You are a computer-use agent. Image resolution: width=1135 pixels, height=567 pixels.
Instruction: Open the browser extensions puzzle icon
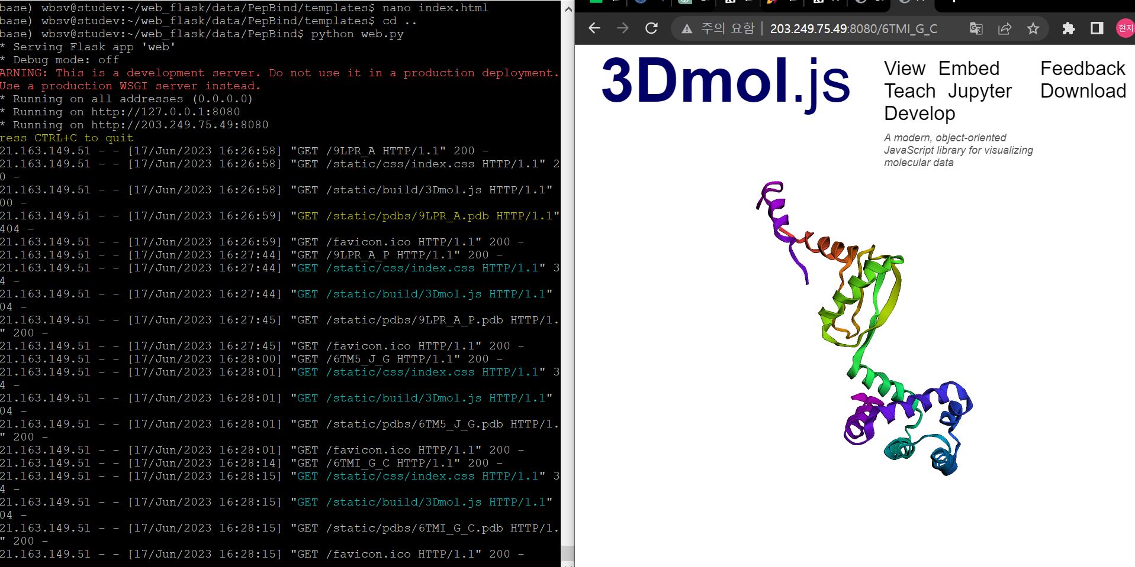[x=1069, y=28]
